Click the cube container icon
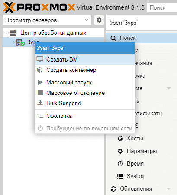Screen dimensions: 177x195 pos(40,70)
